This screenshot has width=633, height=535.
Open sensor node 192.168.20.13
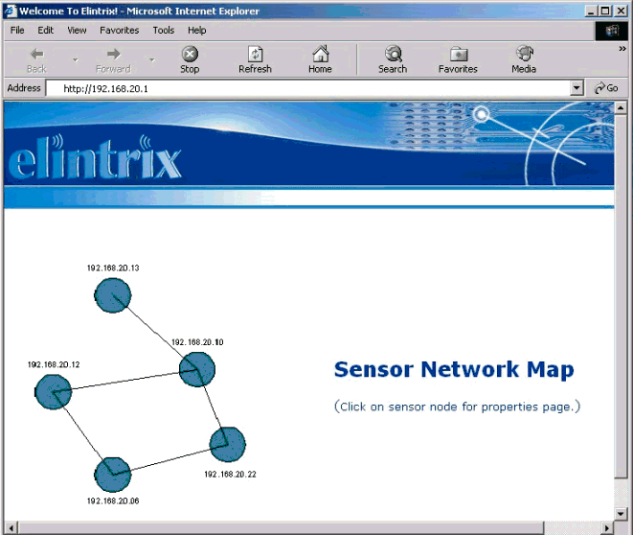click(x=113, y=295)
